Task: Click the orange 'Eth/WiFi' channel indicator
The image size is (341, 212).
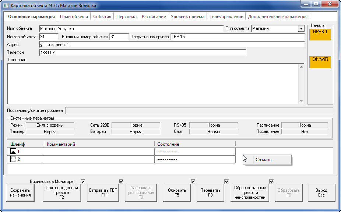Action: (320, 62)
